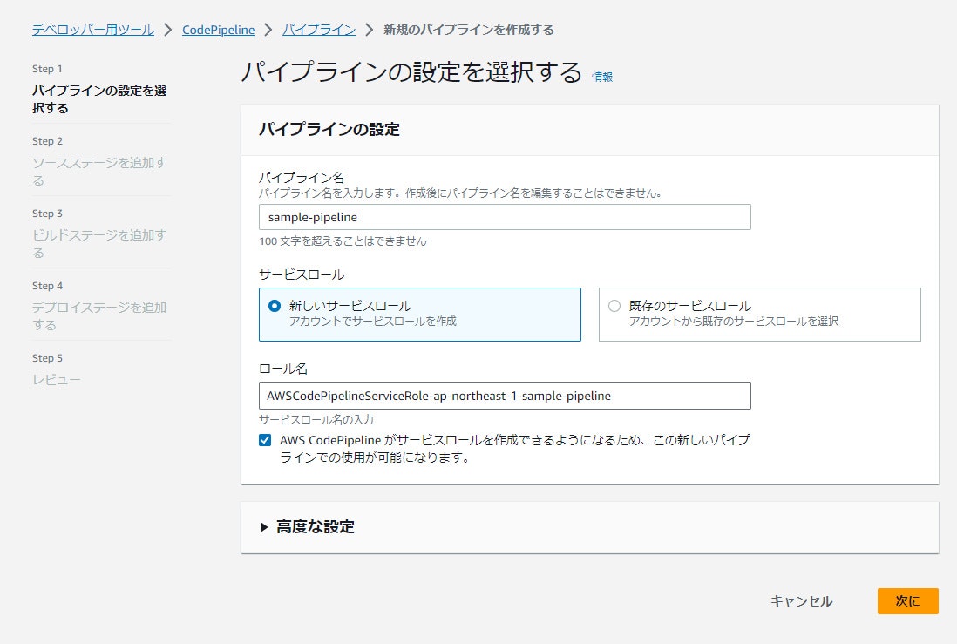Screen dimensions: 957x644
Task: Open デベロッパー用ツール breadcrumb link
Action: 92,30
